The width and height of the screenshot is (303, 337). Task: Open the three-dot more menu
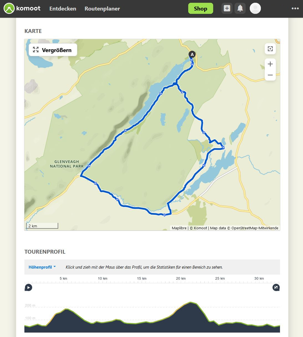point(295,9)
